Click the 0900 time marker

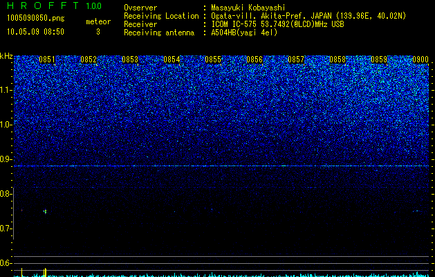[x=420, y=60]
